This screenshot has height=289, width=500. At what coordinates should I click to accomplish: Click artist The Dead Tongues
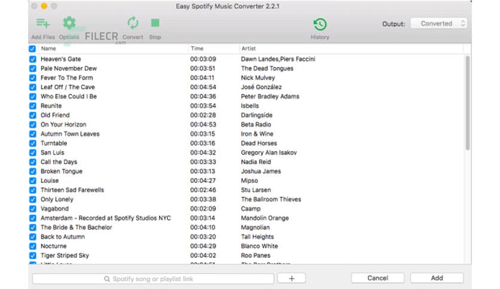pos(267,69)
